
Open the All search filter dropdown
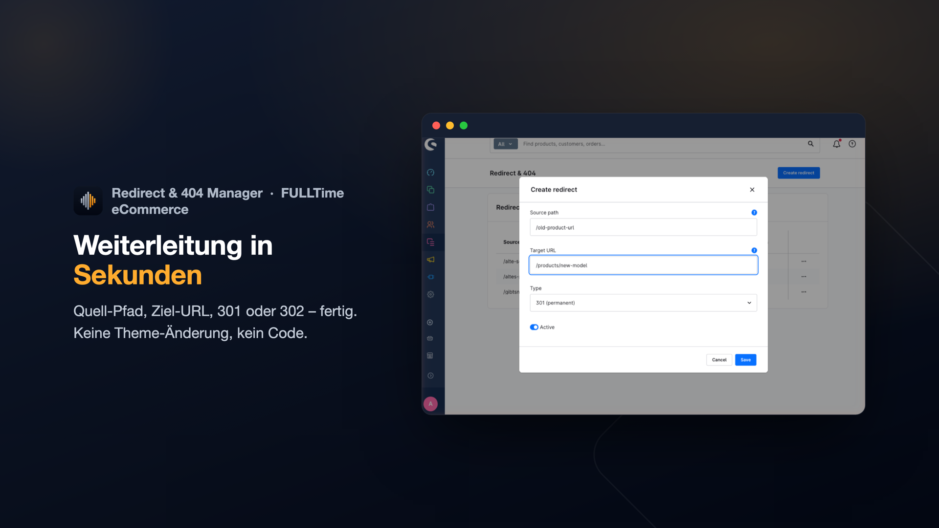[x=505, y=144]
